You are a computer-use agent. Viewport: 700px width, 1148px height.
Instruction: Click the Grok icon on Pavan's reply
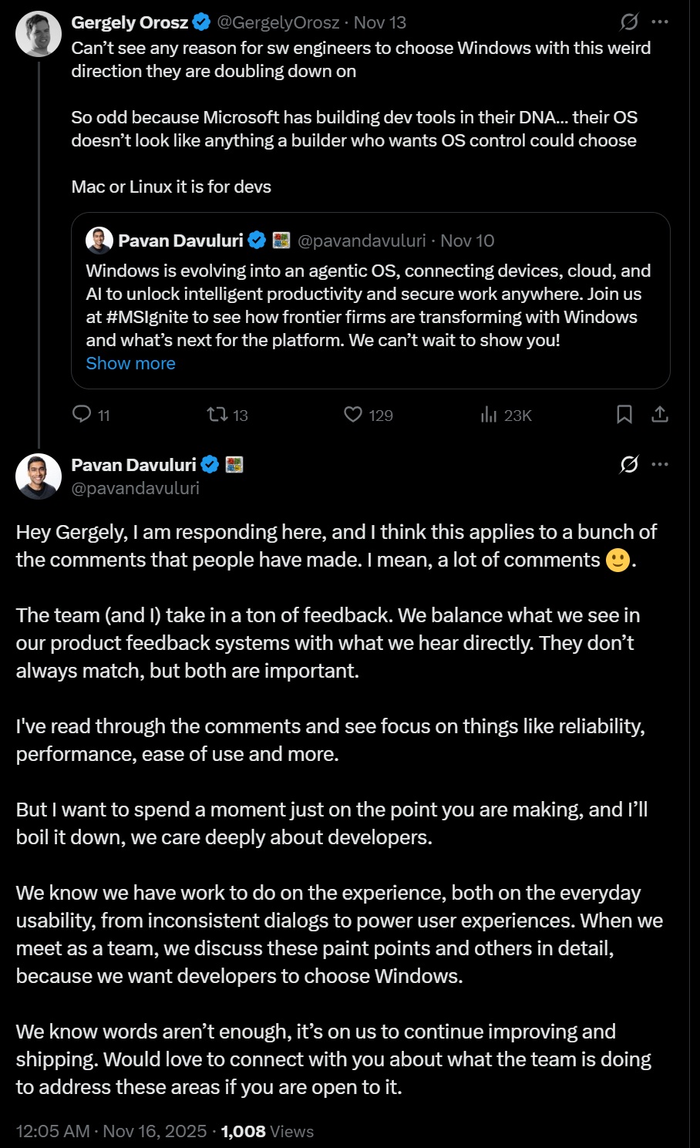pos(629,464)
